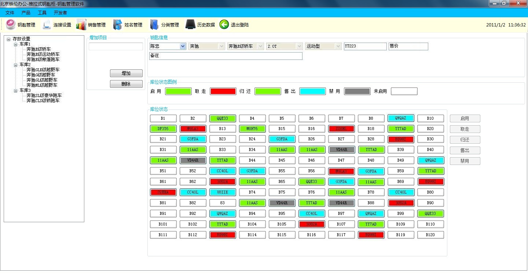Select green key slot DF3Y6
528x274 pixels.
pyautogui.click(x=163, y=129)
